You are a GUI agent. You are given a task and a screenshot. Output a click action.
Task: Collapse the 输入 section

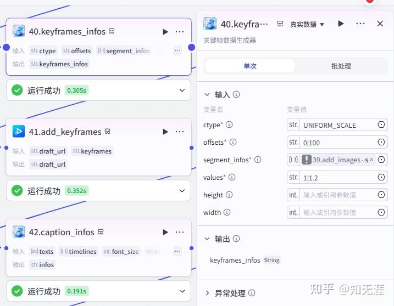click(207, 94)
